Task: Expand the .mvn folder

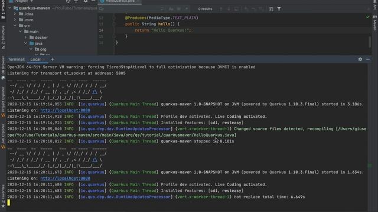Action: coord(15,20)
